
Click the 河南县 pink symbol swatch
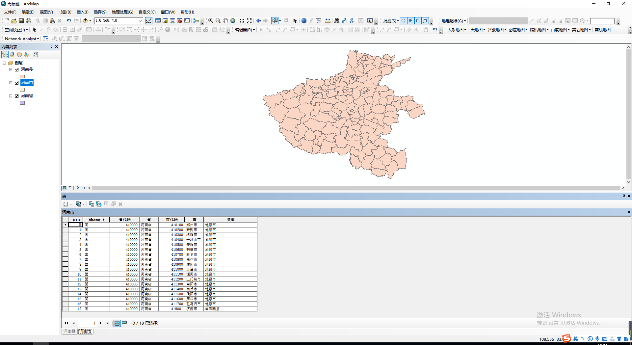click(22, 76)
